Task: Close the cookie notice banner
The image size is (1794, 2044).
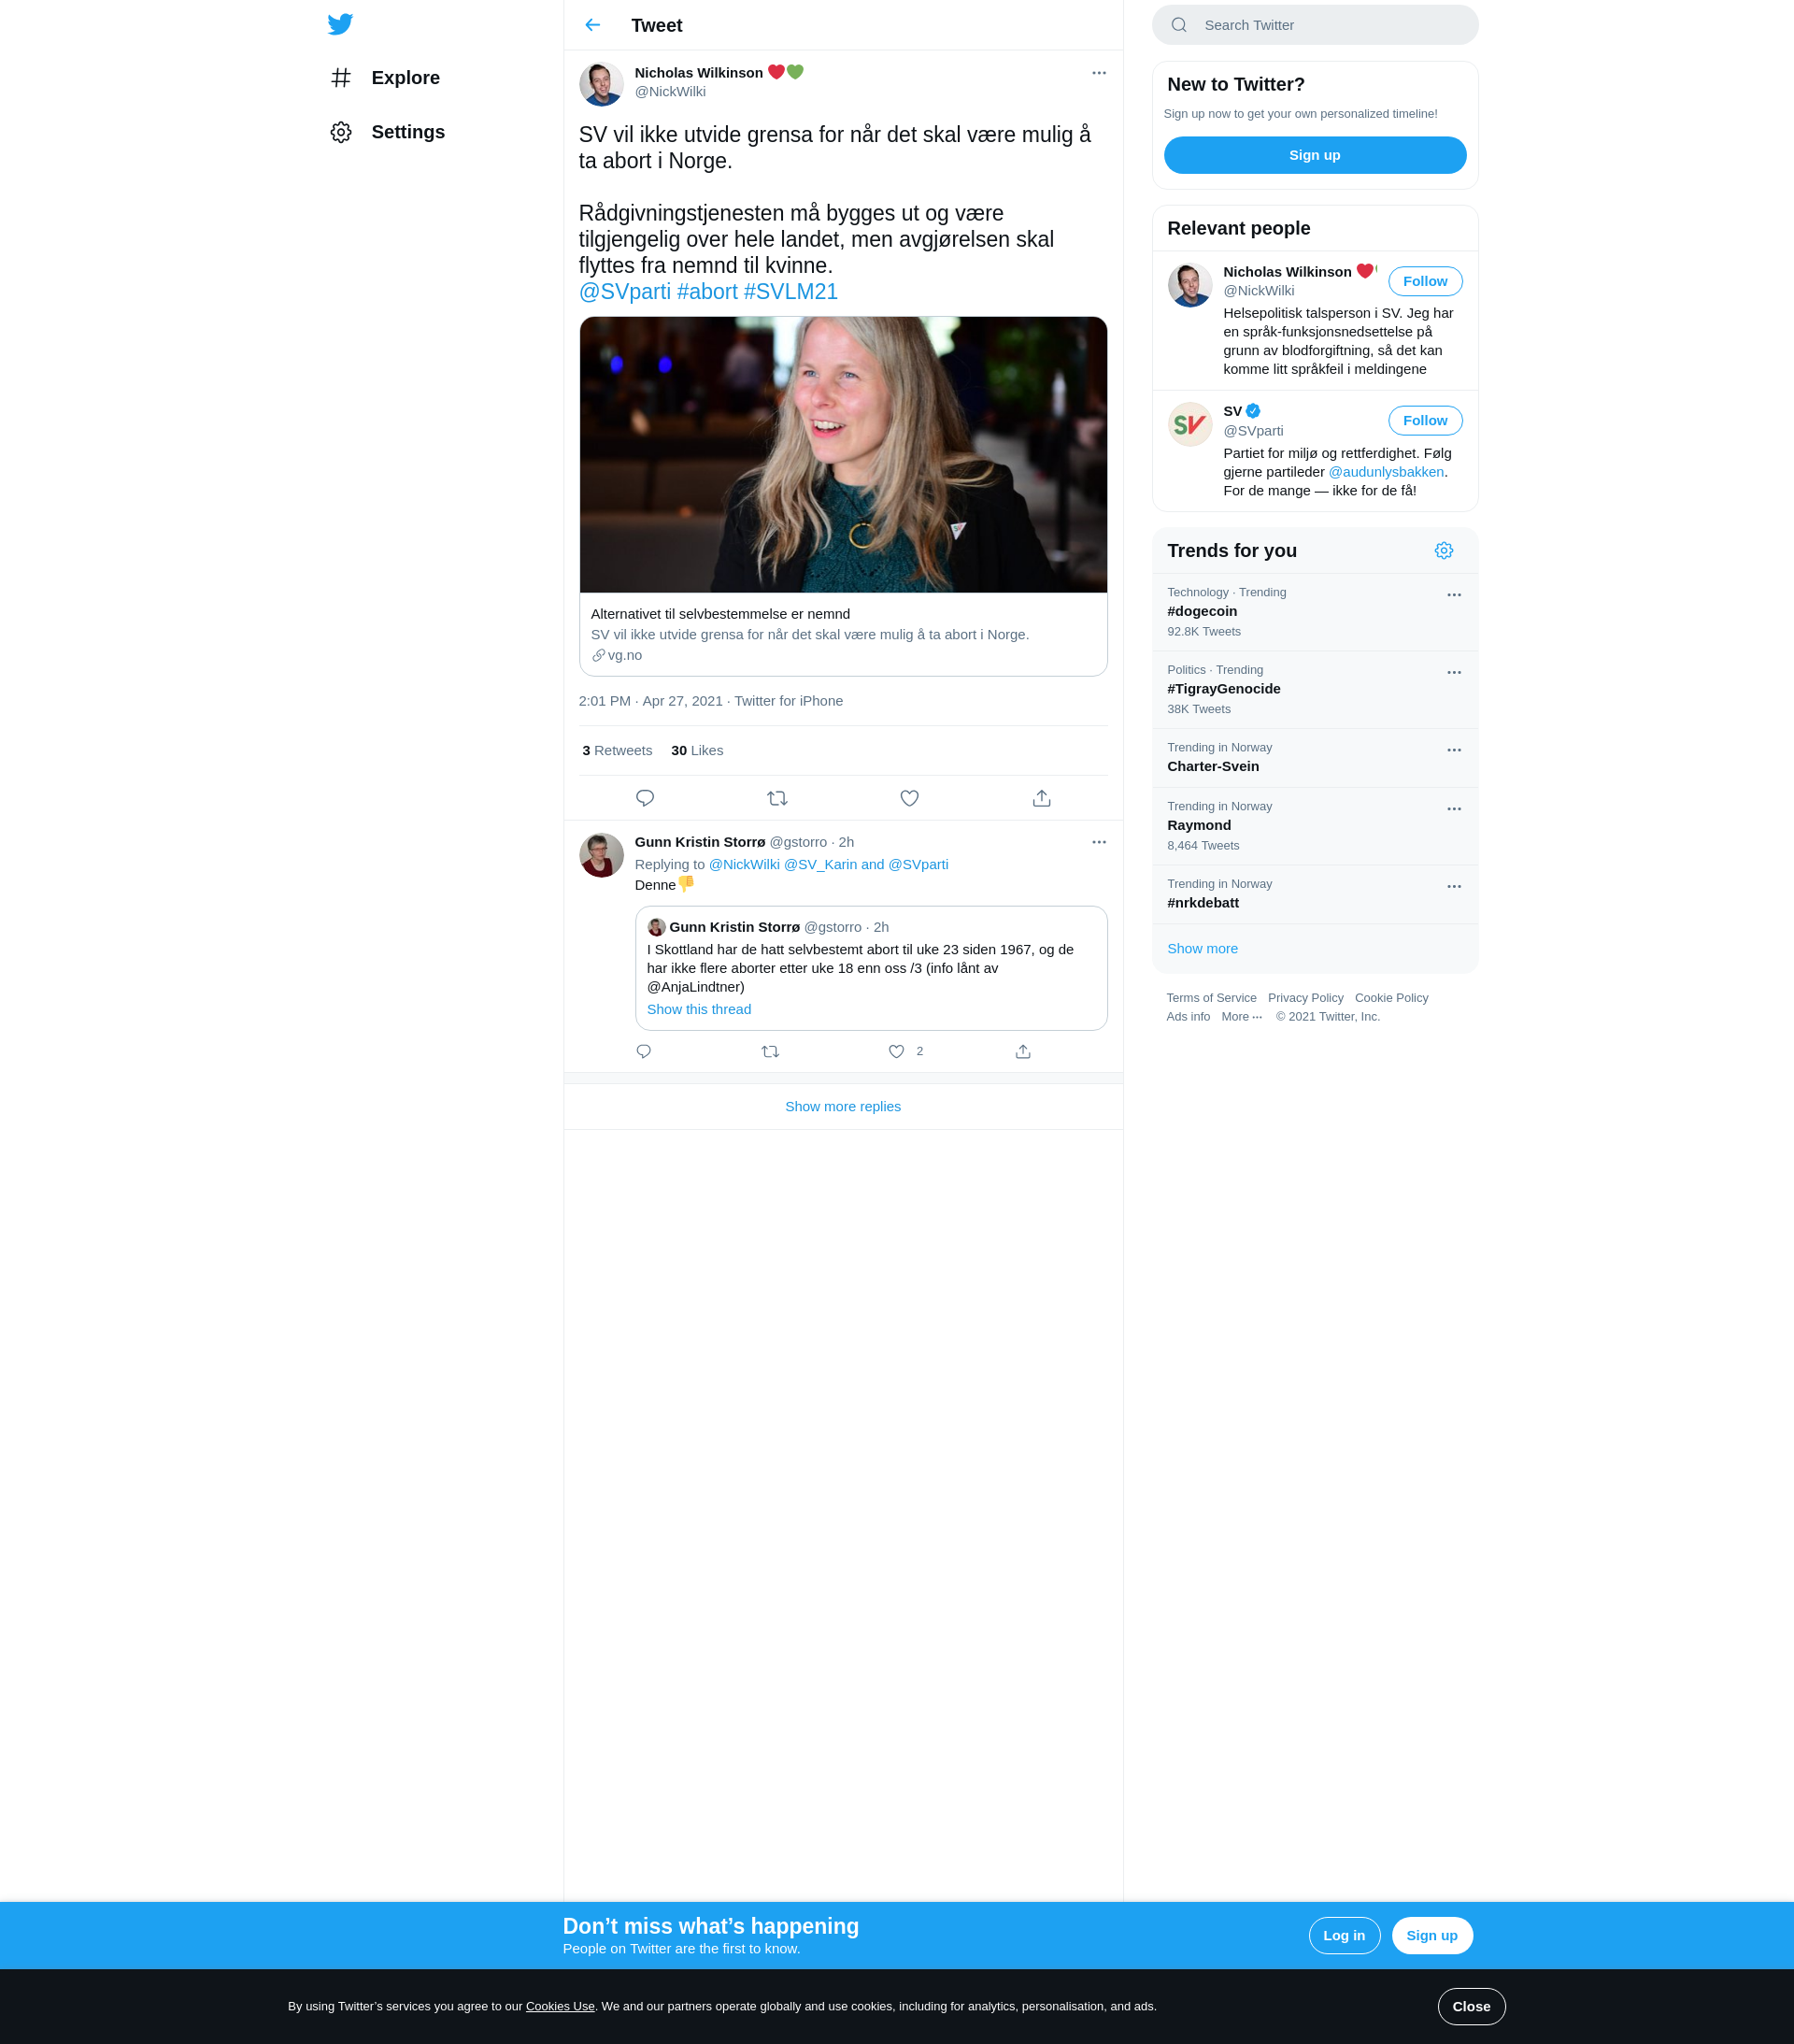Action: pyautogui.click(x=1470, y=2006)
